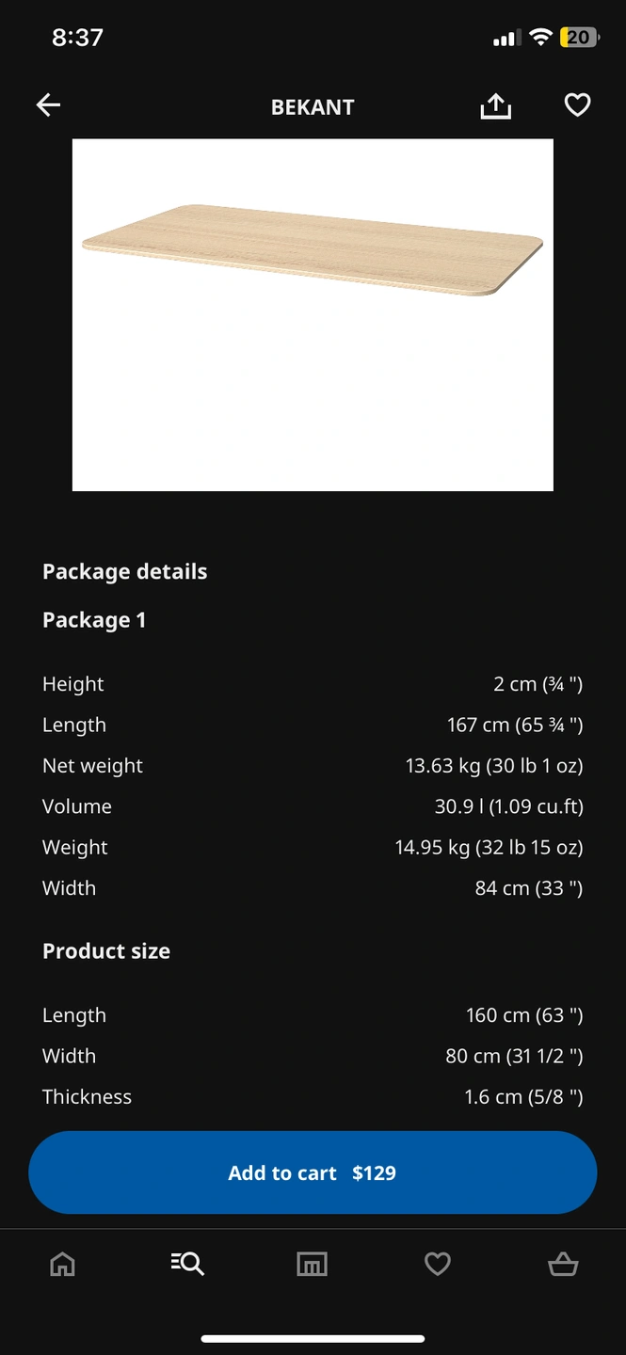Tap the Package details heading
The height and width of the screenshot is (1355, 626).
(125, 571)
